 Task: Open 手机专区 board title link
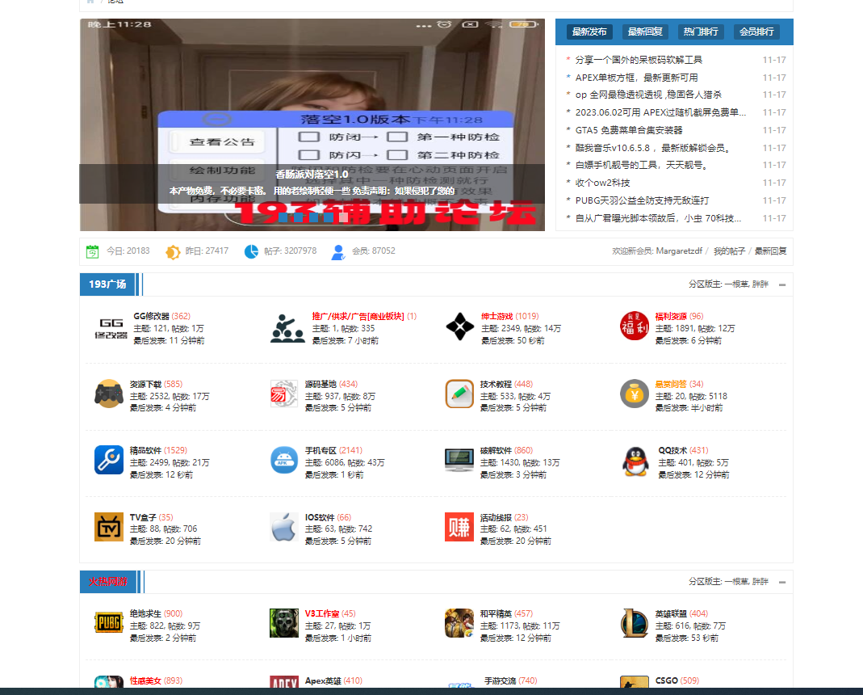320,450
